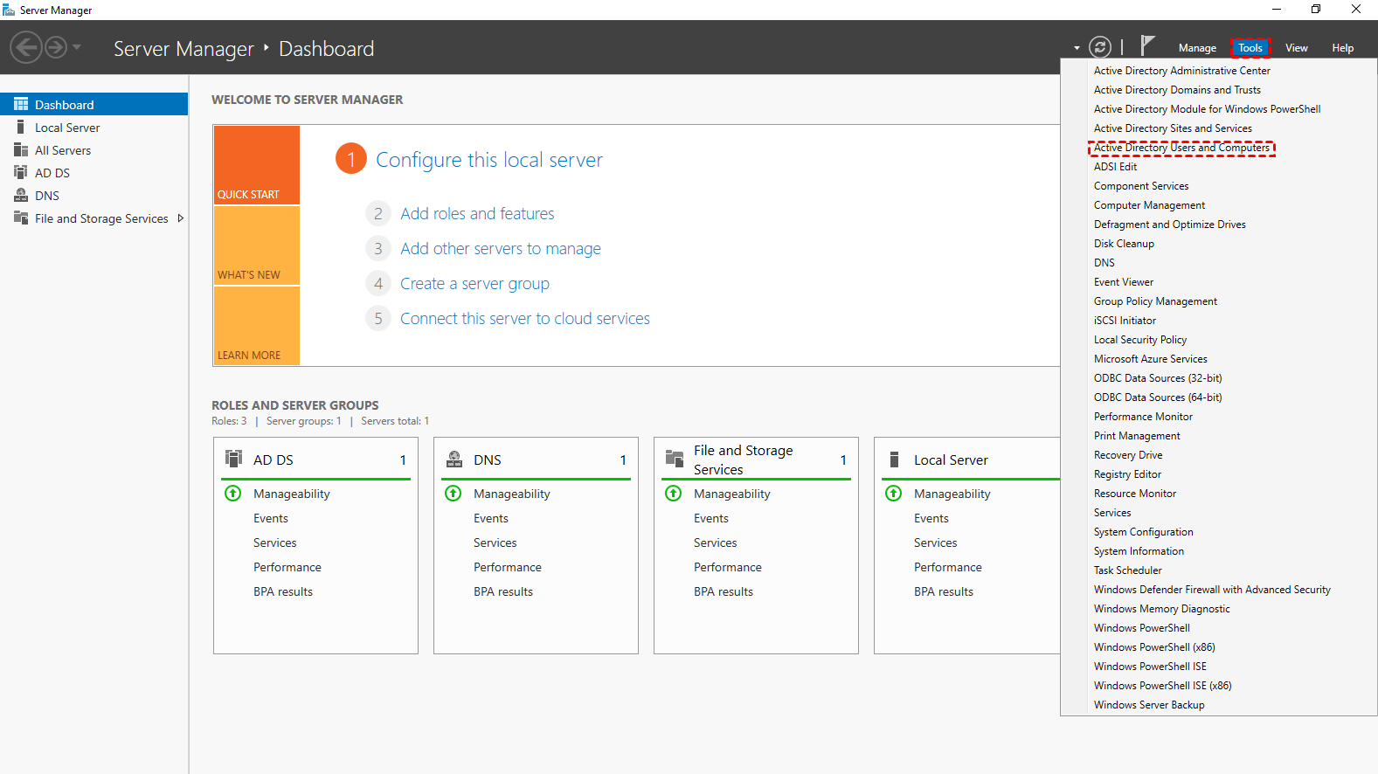Image resolution: width=1378 pixels, height=774 pixels.
Task: Click the forward navigation arrow icon
Action: click(x=56, y=47)
